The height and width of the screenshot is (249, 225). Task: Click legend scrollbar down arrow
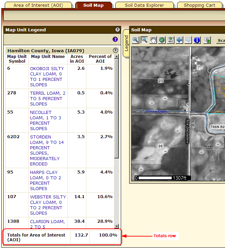coord(117,226)
